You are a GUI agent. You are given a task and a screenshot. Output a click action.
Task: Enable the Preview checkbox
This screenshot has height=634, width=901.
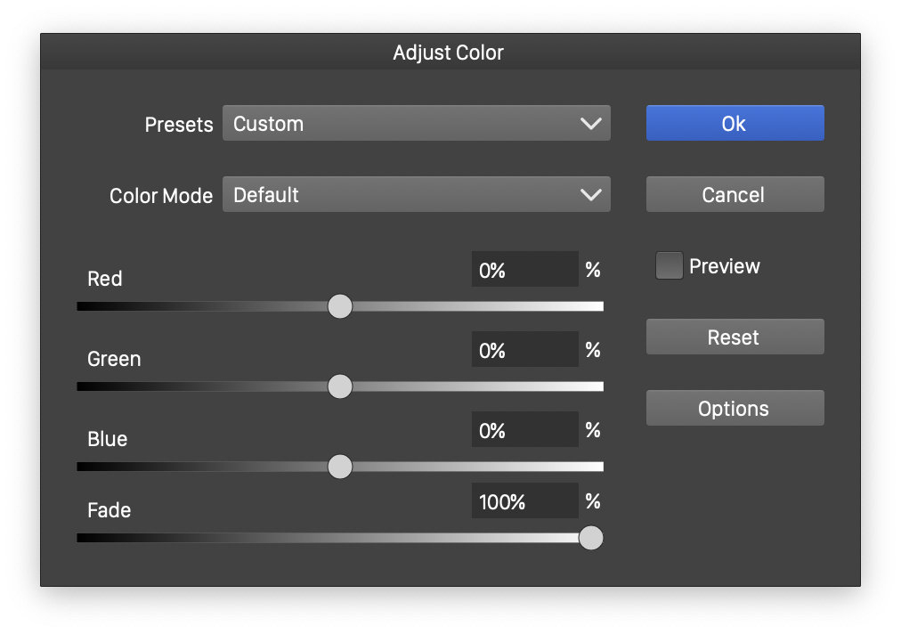[x=669, y=266]
